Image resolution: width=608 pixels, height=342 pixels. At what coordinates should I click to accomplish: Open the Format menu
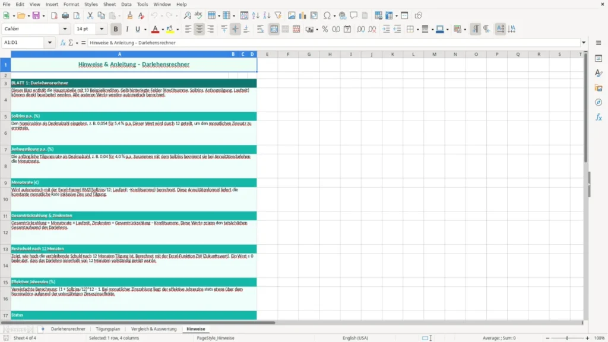point(71,4)
